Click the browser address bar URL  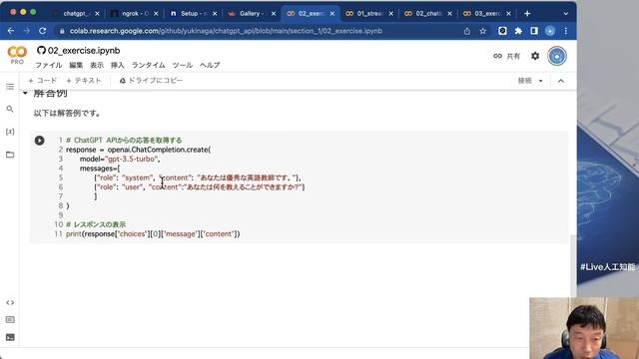point(226,31)
